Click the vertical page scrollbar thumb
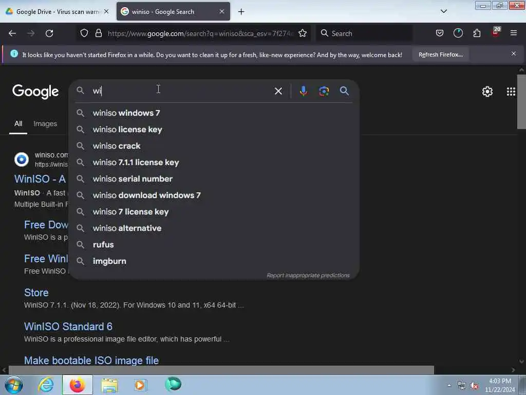The width and height of the screenshot is (526, 395). pos(521,101)
